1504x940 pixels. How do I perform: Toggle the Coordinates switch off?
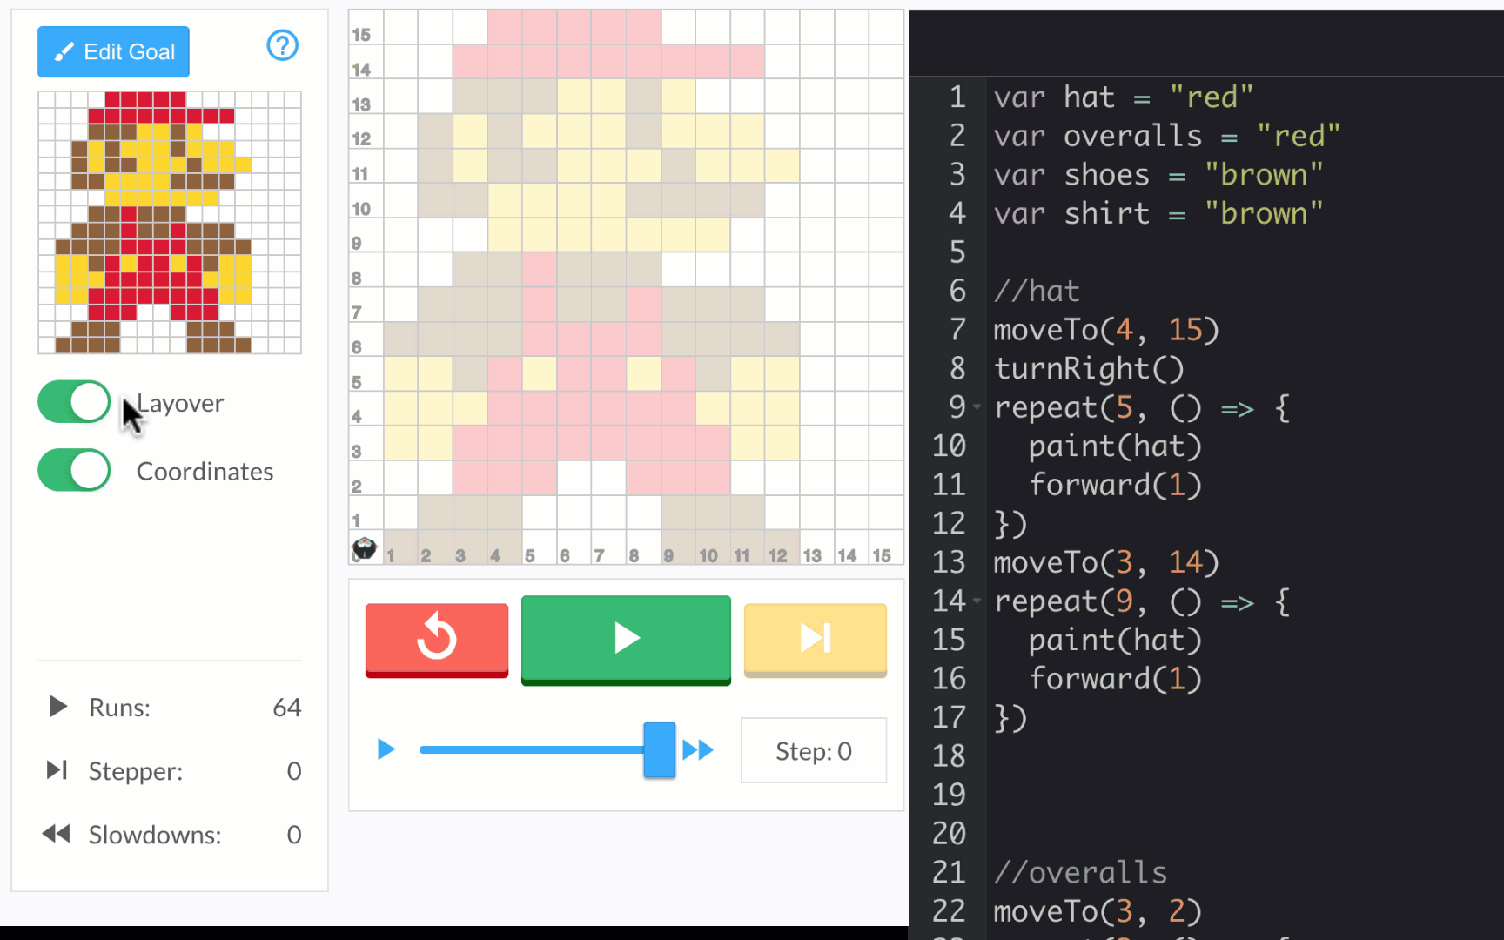(x=74, y=471)
